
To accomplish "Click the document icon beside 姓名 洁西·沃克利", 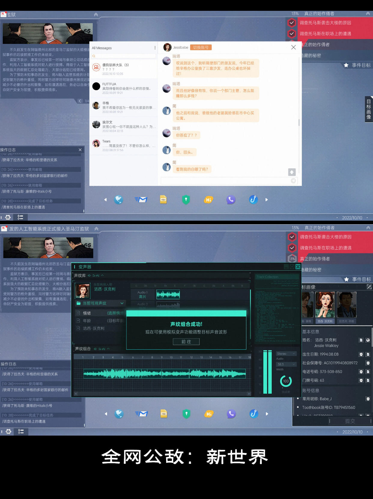I will [x=361, y=340].
